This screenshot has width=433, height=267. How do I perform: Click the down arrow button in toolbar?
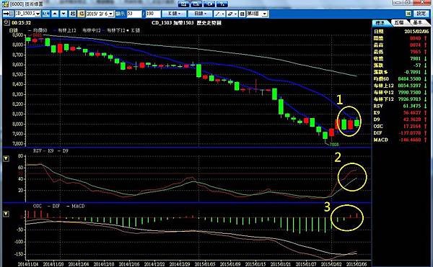64,14
